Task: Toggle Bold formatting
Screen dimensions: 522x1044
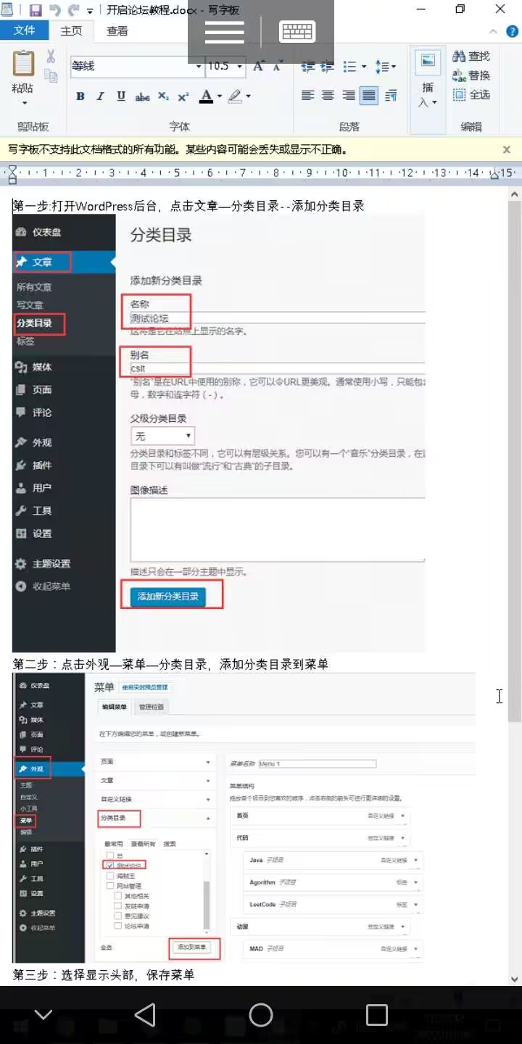Action: coord(80,96)
